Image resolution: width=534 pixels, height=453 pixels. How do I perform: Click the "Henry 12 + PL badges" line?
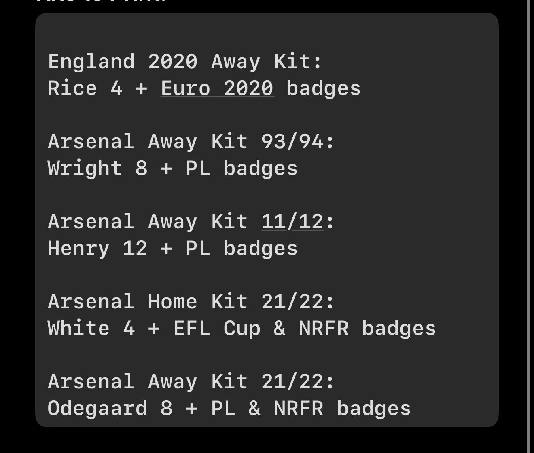[173, 248]
